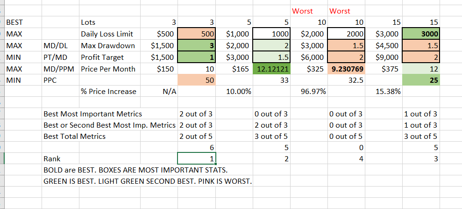Select the 'Daily Loss Limit' label cell
Screen dimensions: 462x209
click(x=110, y=34)
